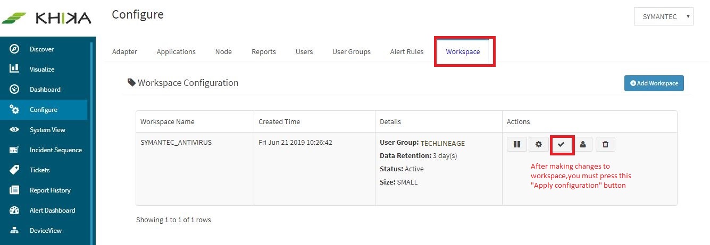The width and height of the screenshot is (710, 245).
Task: Pause the SYMANTEC_ANTIVIRUS workspace
Action: tap(517, 144)
